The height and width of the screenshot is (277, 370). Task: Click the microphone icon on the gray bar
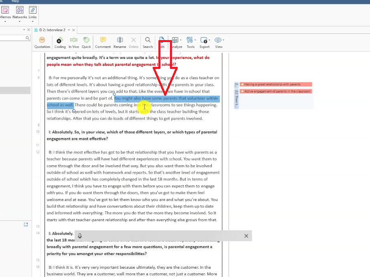[80, 236]
